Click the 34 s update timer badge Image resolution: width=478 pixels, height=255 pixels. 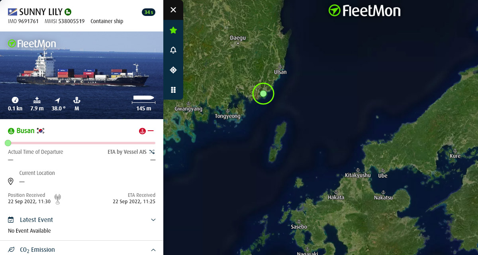[149, 12]
